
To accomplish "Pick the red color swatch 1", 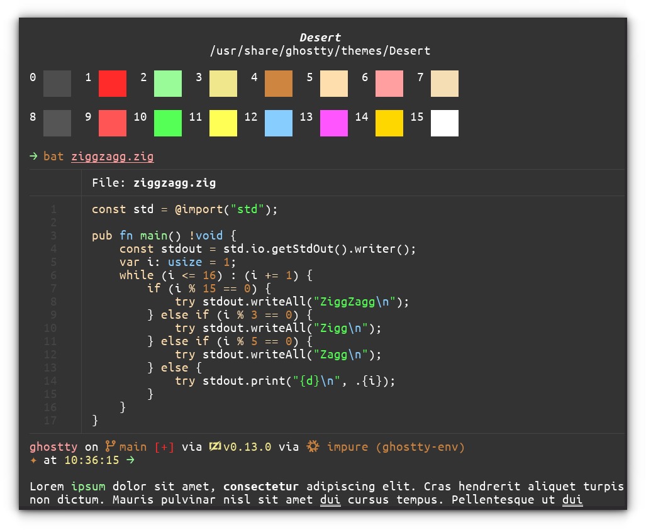I will point(113,84).
